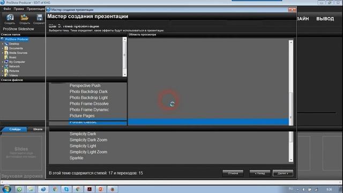Expand the Documents node in folder tree
This screenshot has height=193, width=343.
pos(3,48)
